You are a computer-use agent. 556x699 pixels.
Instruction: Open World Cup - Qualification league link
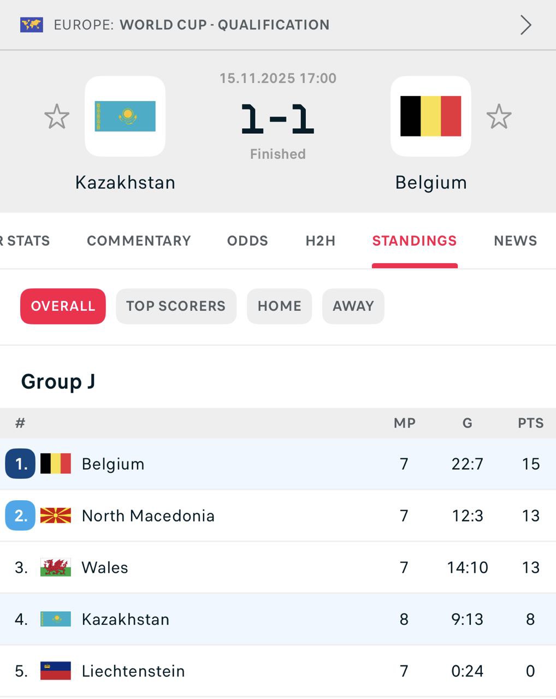224,25
